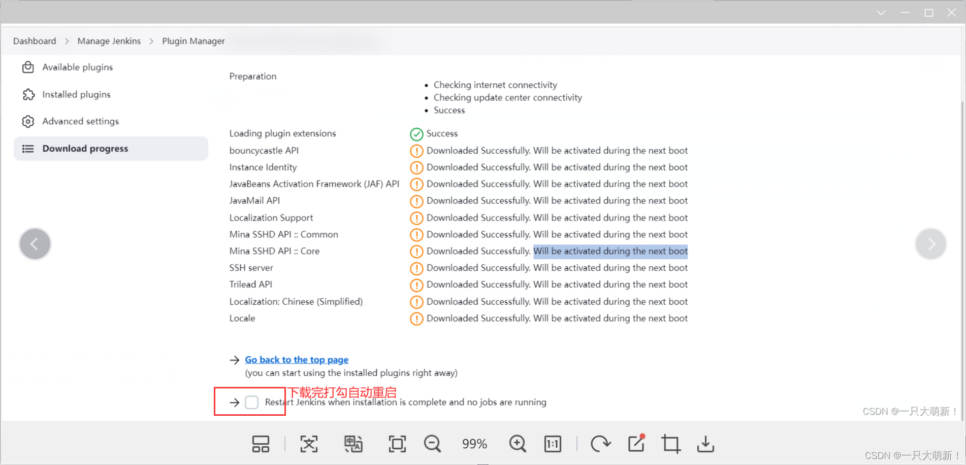Show image at 1:1 actual size
The image size is (966, 465).
pos(553,444)
